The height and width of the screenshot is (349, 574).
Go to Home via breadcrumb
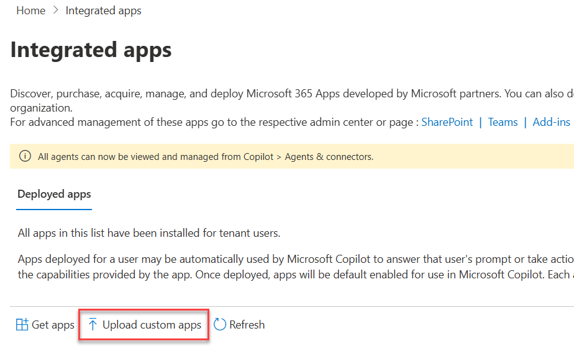pyautogui.click(x=30, y=11)
